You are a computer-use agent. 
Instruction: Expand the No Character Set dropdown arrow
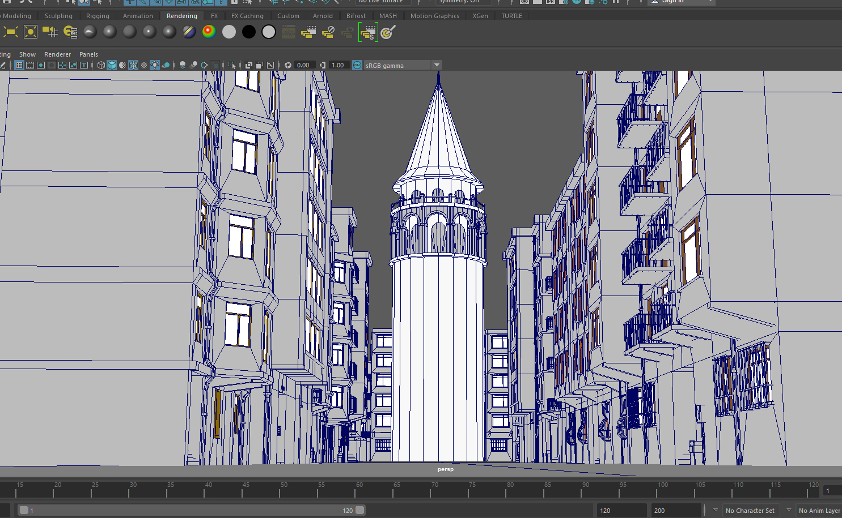716,510
